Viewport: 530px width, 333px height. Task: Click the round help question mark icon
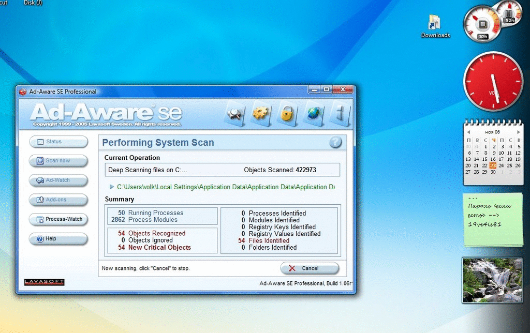(335, 142)
